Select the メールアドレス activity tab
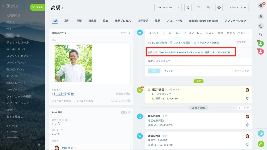The image size is (267, 150). pyautogui.click(x=193, y=33)
